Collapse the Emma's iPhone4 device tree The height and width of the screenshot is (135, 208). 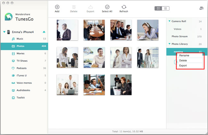point(4,32)
